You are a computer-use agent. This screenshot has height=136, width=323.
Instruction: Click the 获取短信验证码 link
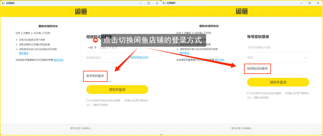coord(138,58)
